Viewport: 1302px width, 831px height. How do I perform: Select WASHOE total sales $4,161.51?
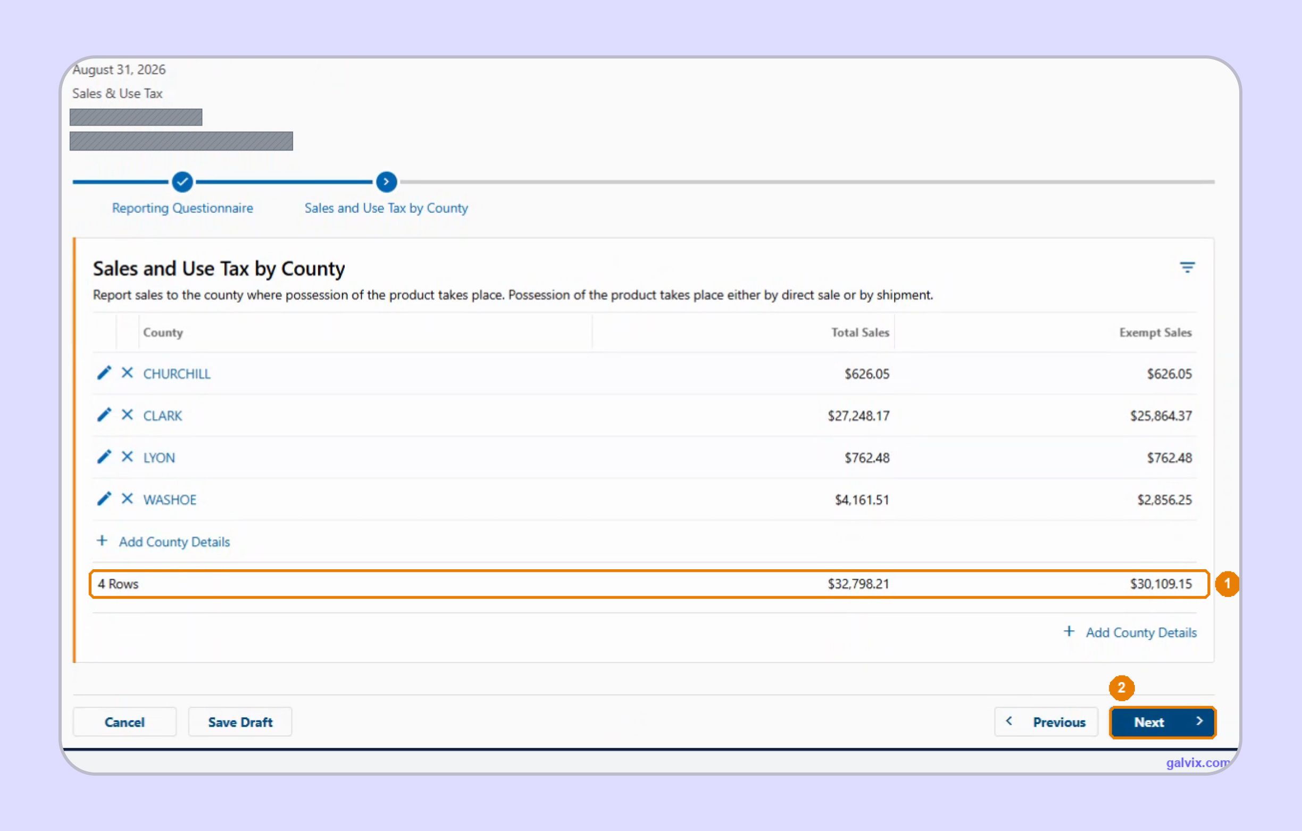coord(862,500)
